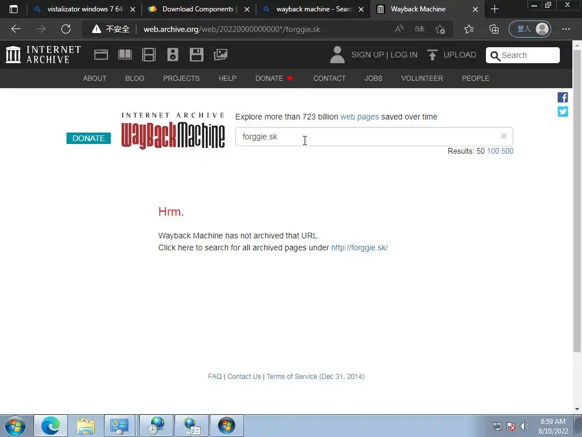The image size is (582, 437).
Task: Open the Favorites list icon
Action: coord(469,29)
